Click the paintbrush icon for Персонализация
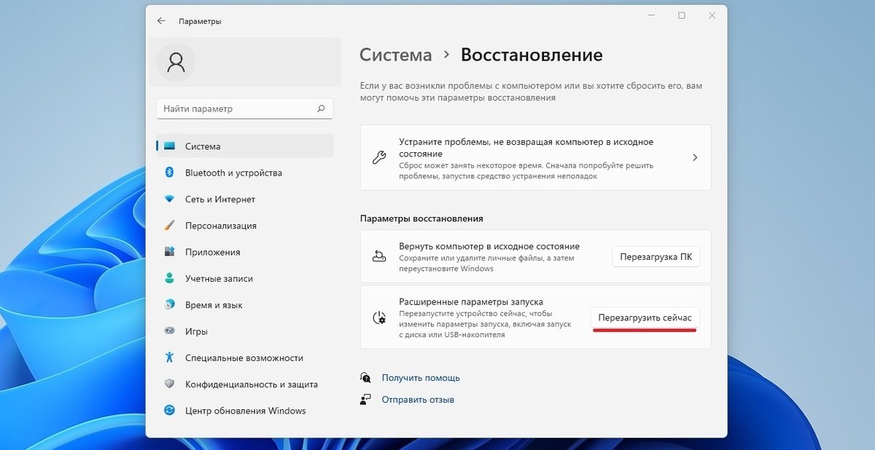Screen dimensions: 875x450 coord(170,226)
